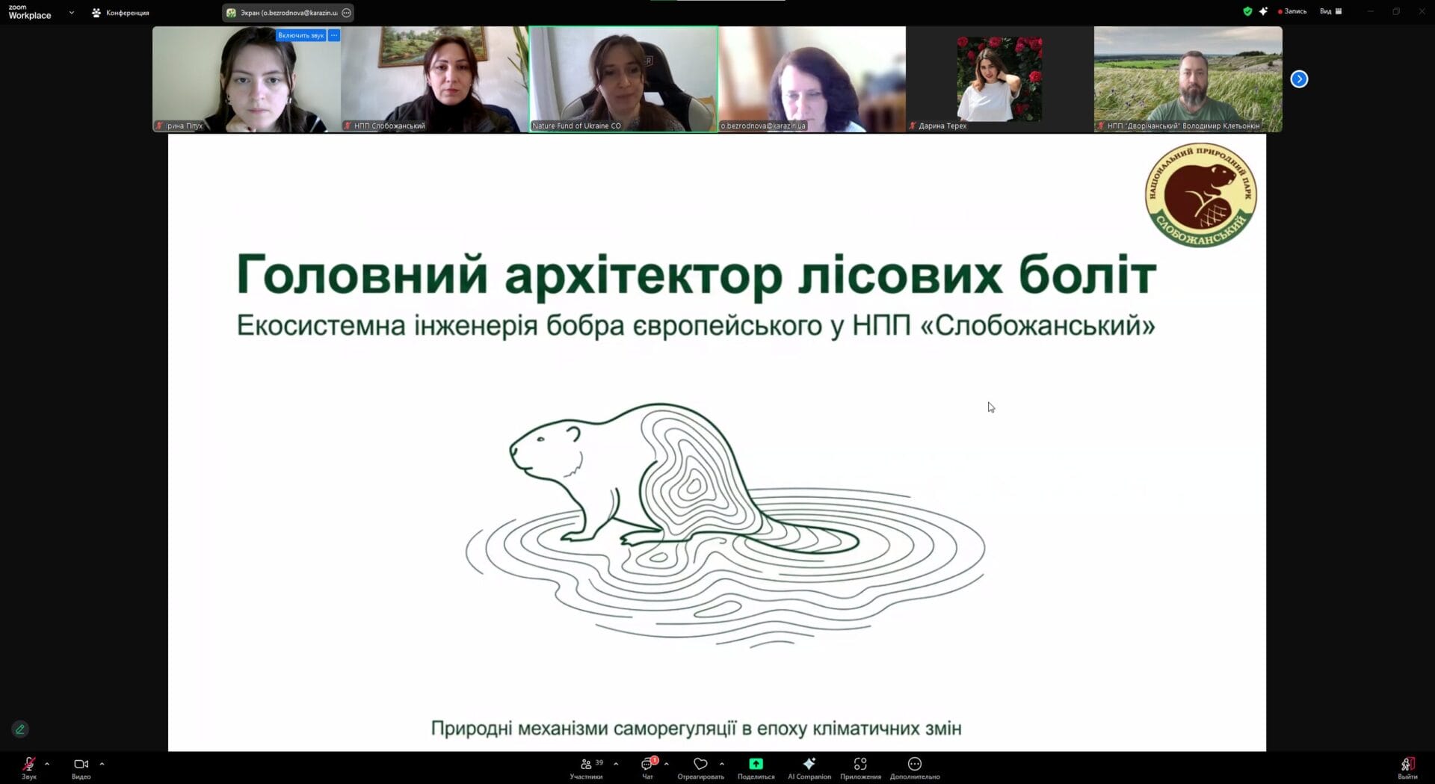The image size is (1435, 784).
Task: Expand audio options arrow beside Звук
Action: (47, 764)
